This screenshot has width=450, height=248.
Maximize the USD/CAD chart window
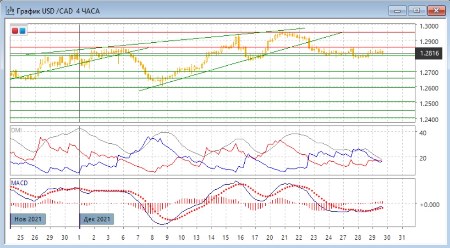click(x=417, y=11)
